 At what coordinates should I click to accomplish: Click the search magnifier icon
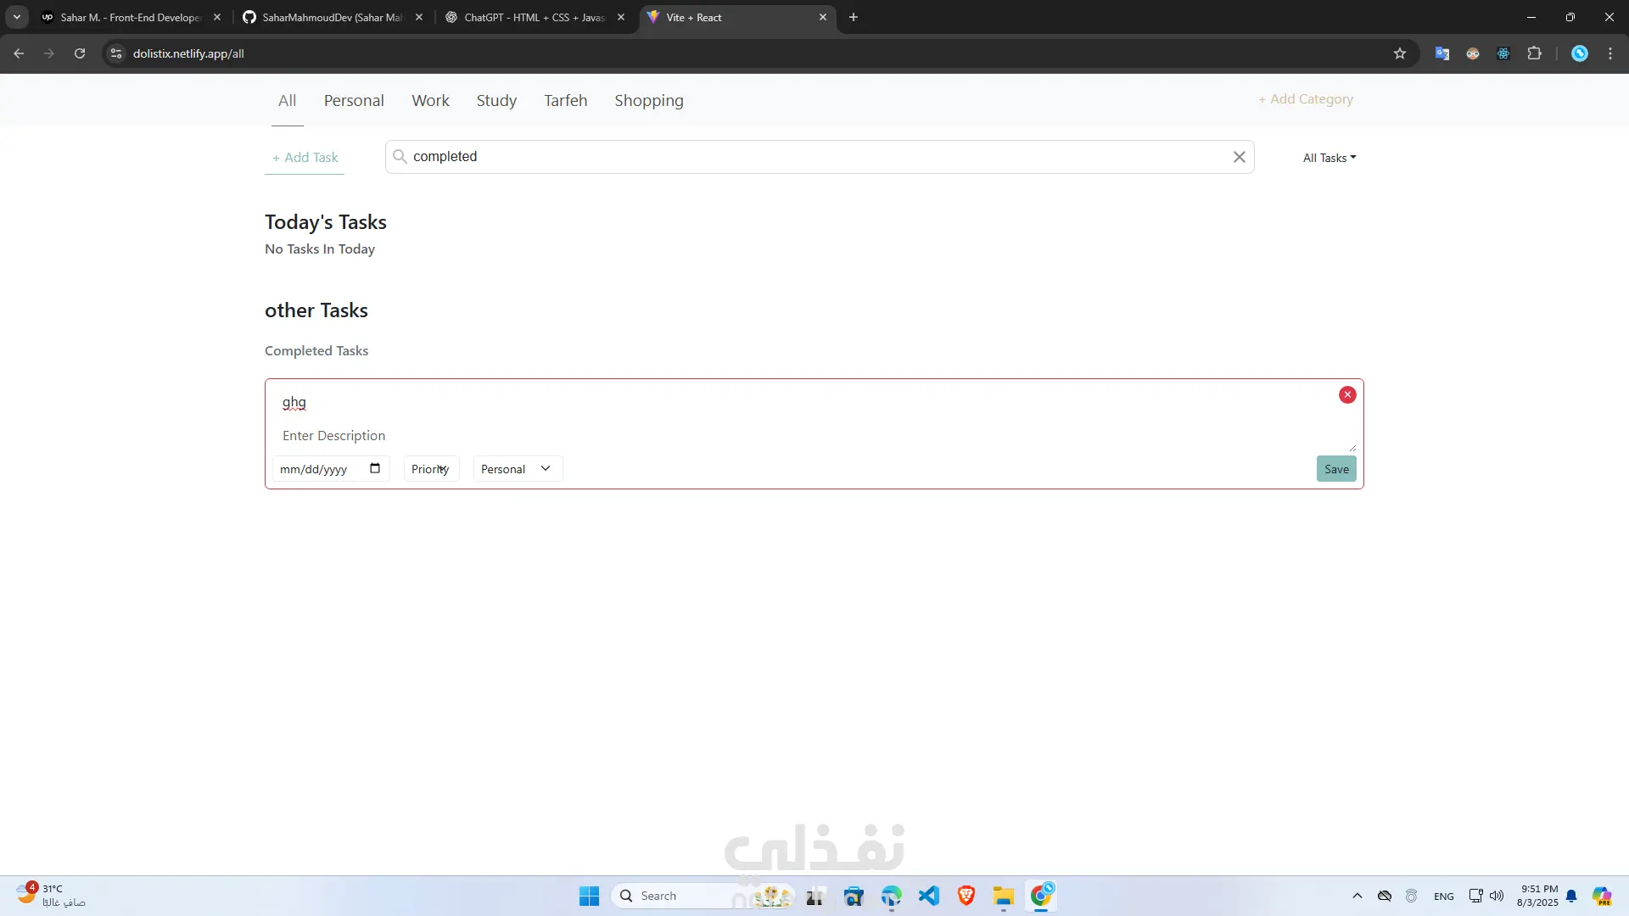click(400, 156)
